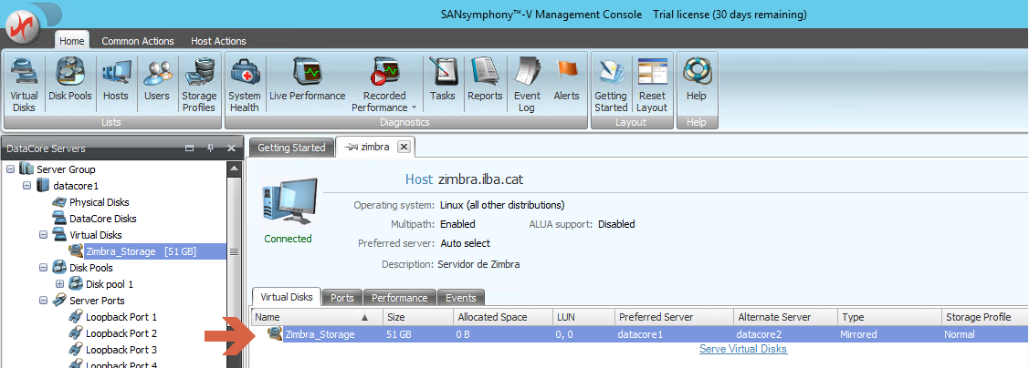Select Loopback Port 2 in the tree

(121, 333)
